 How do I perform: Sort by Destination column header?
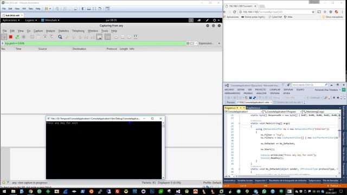[79, 49]
